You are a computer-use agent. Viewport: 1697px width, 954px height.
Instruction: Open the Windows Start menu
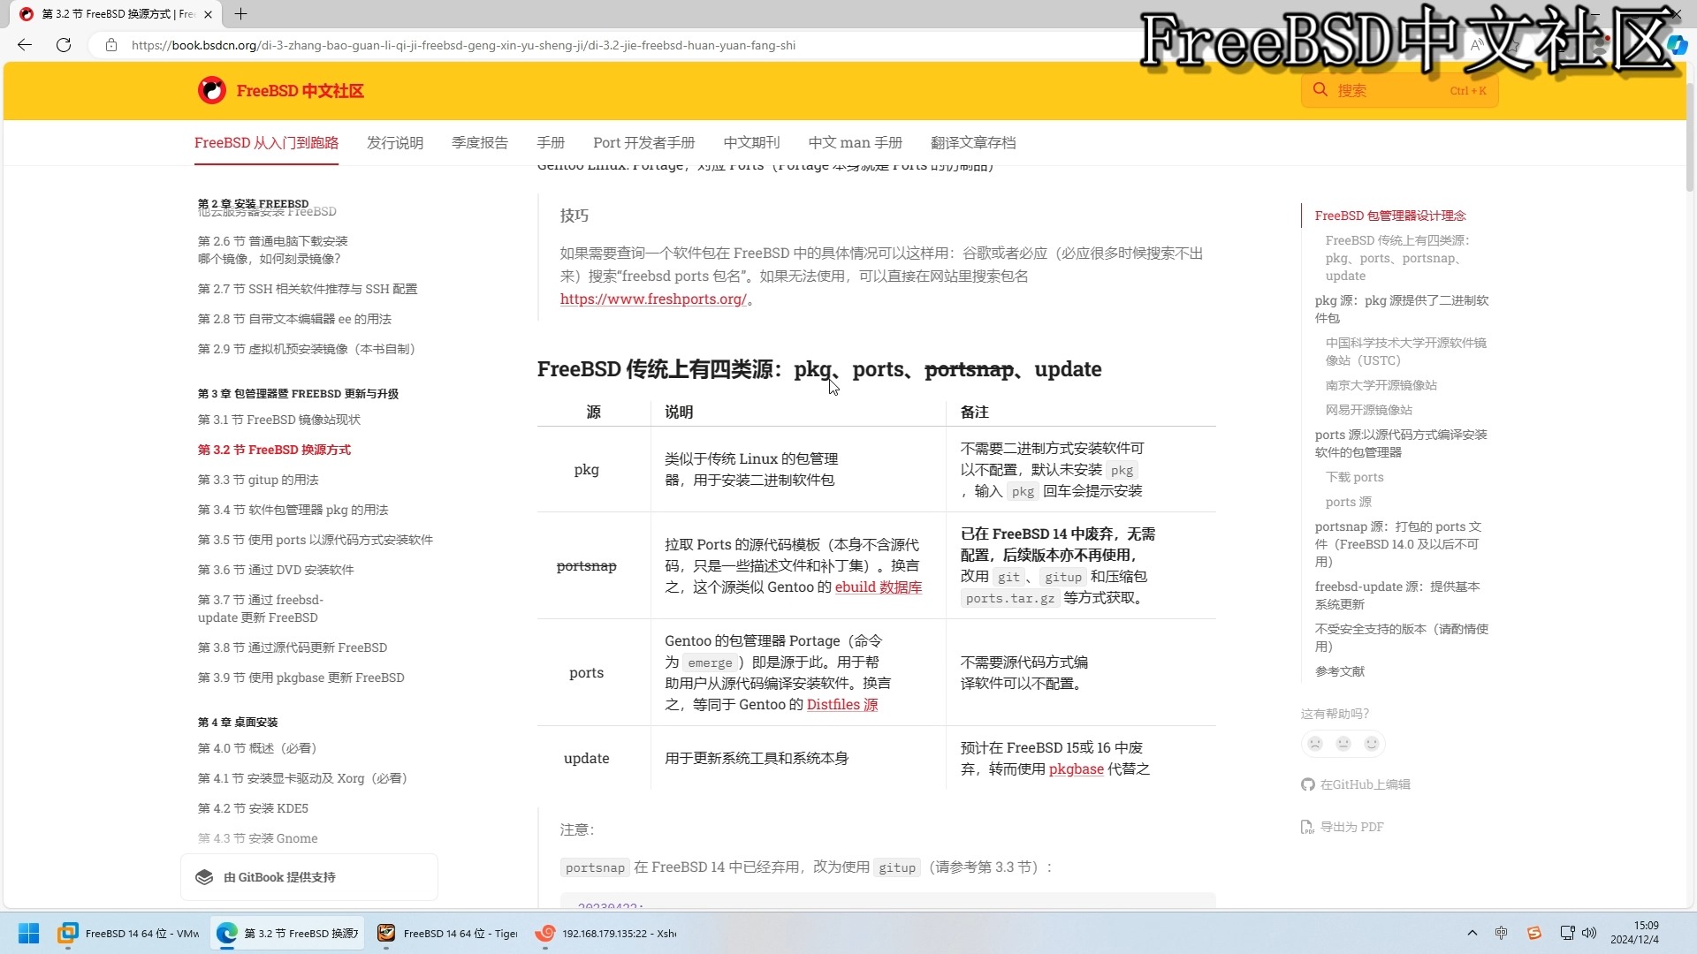tap(28, 933)
